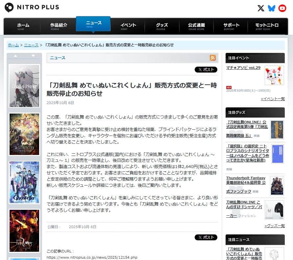
Task: Click the bottom X ポスト share icon
Action: tap(206, 237)
